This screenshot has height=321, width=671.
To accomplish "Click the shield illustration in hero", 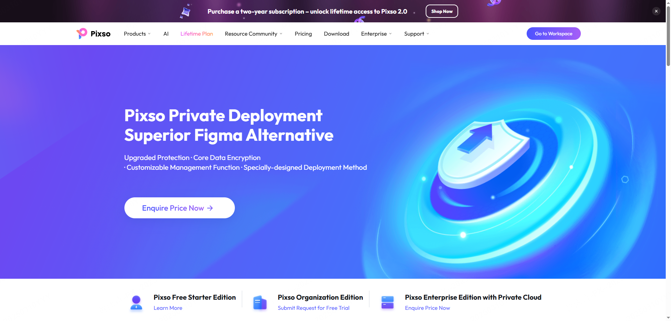I will (x=484, y=154).
